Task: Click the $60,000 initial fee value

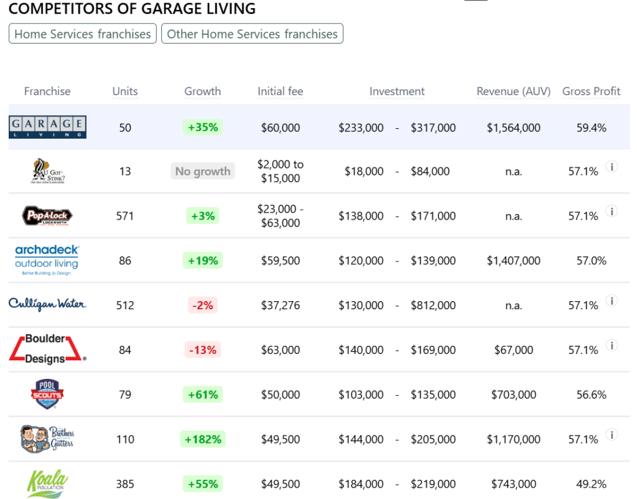Action: click(281, 128)
